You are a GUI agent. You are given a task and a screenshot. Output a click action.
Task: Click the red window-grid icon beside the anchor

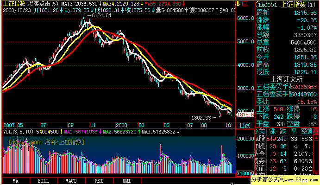(x=245, y=3)
